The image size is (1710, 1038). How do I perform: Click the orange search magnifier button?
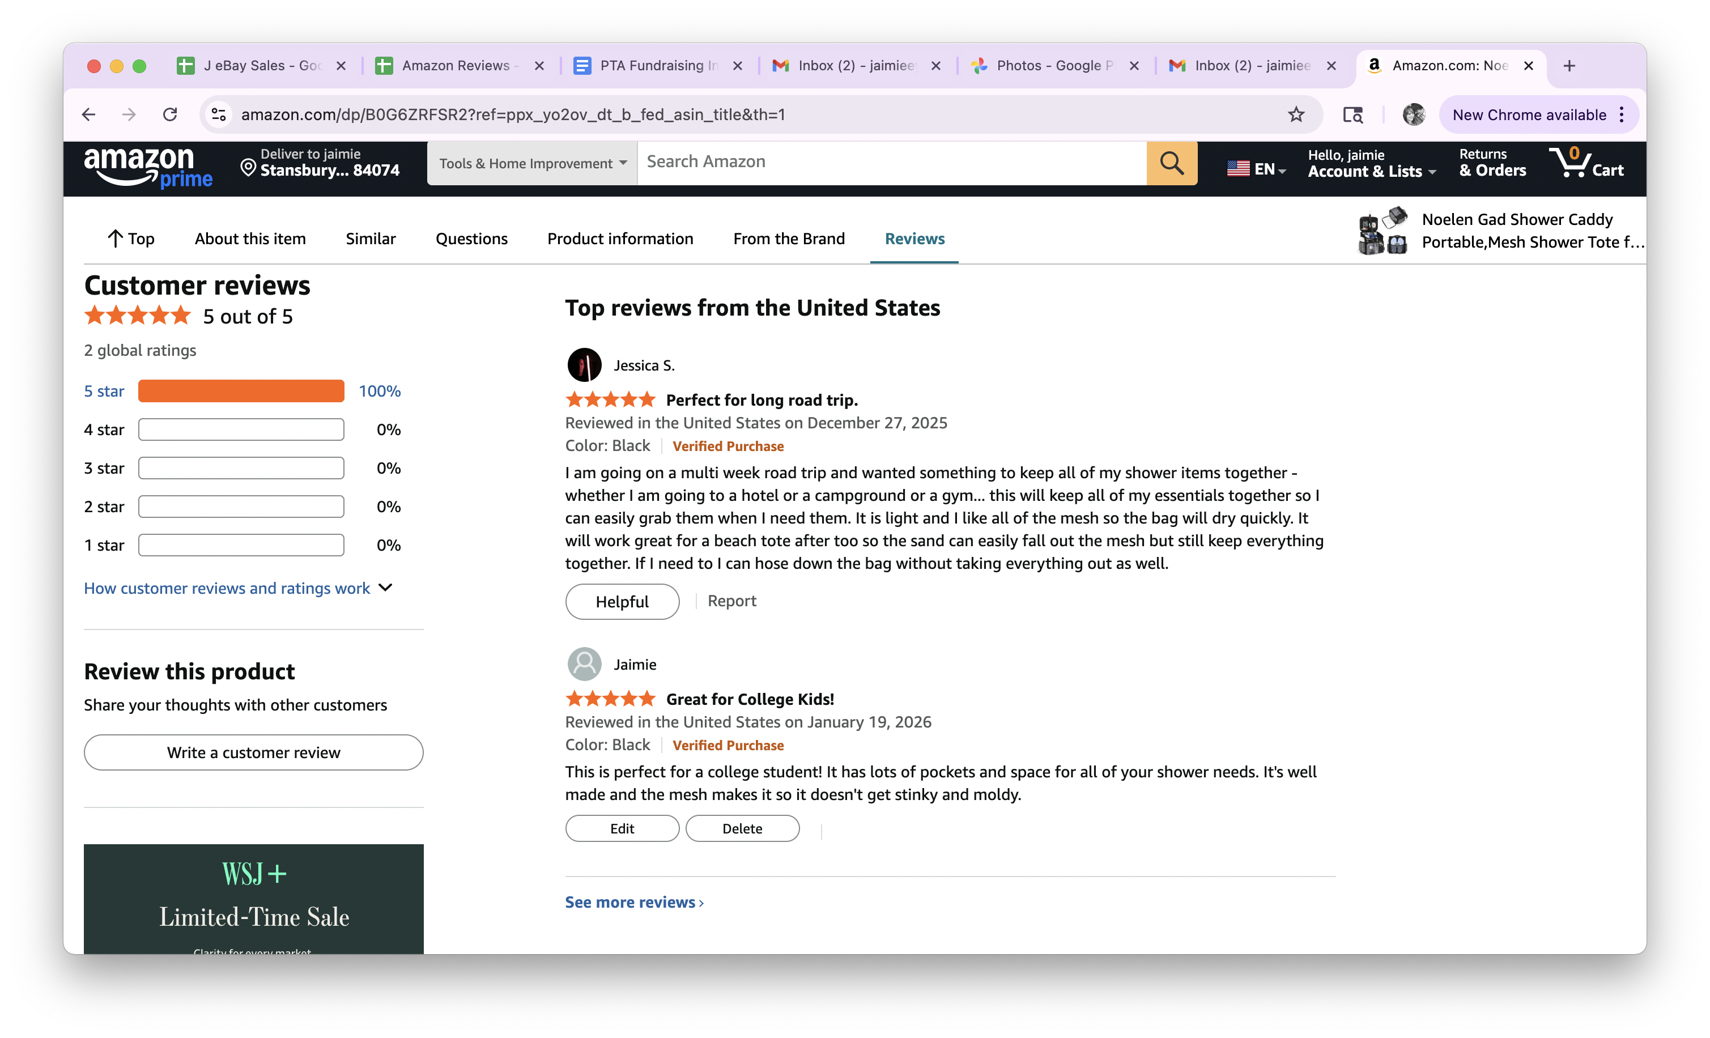[1172, 163]
